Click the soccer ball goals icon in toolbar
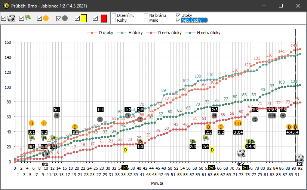The width and height of the screenshot is (307, 190). (x=11, y=18)
